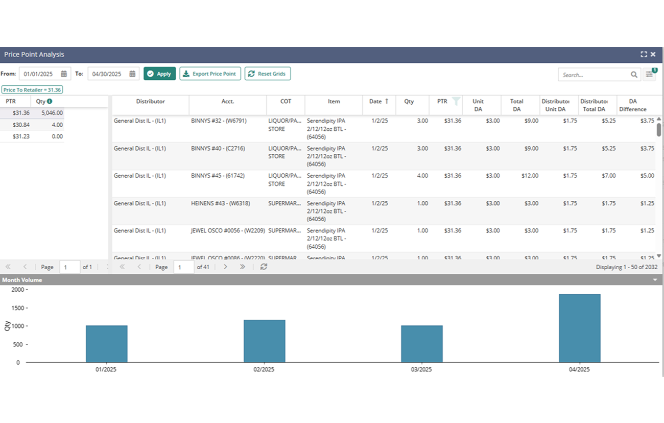664x423 pixels.
Task: Go to next page of detail grid
Action: coord(225,267)
